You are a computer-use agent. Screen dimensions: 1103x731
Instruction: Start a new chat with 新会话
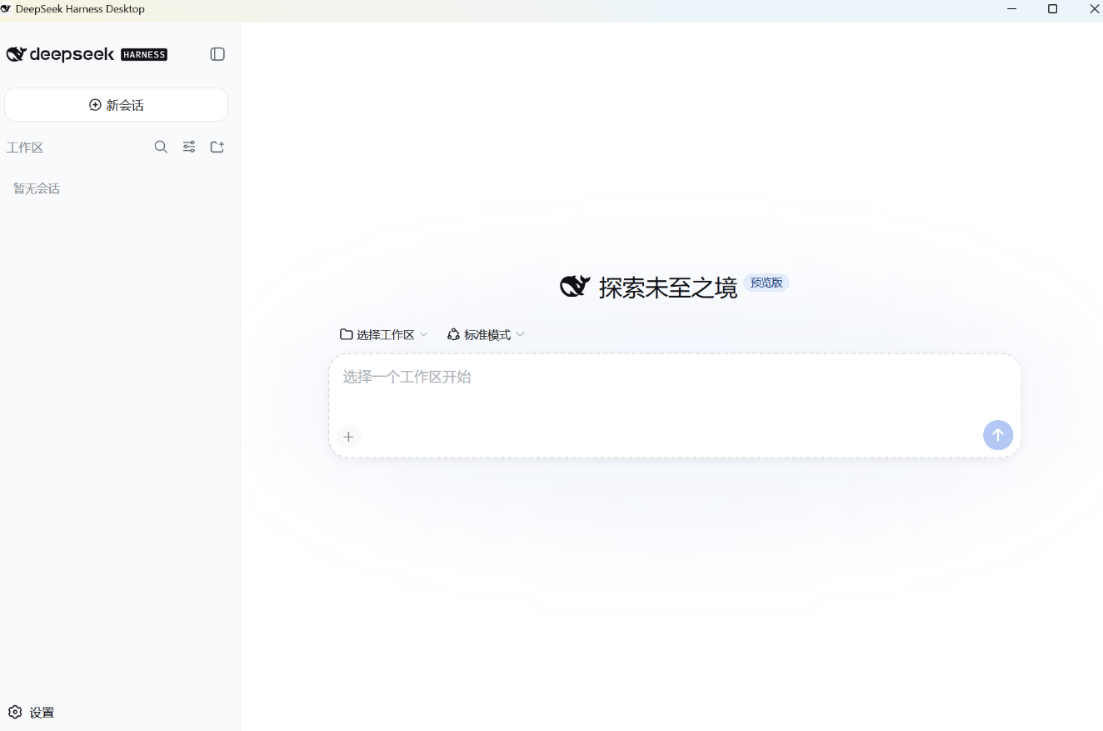tap(117, 105)
